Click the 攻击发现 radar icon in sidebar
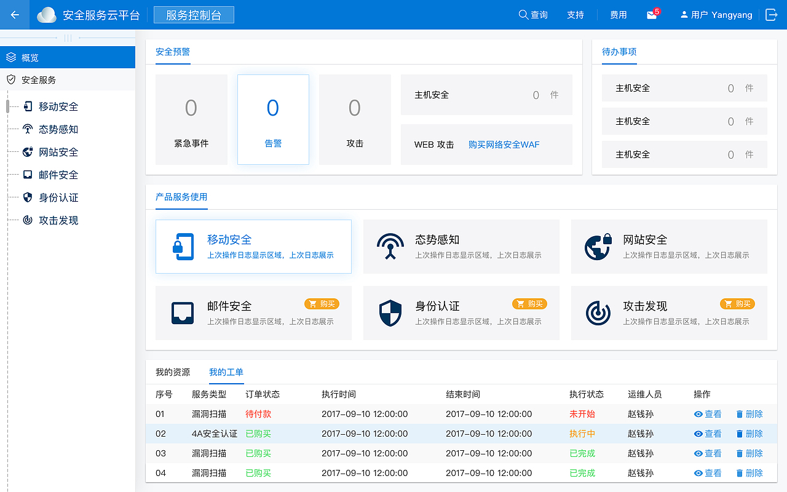 click(x=28, y=220)
